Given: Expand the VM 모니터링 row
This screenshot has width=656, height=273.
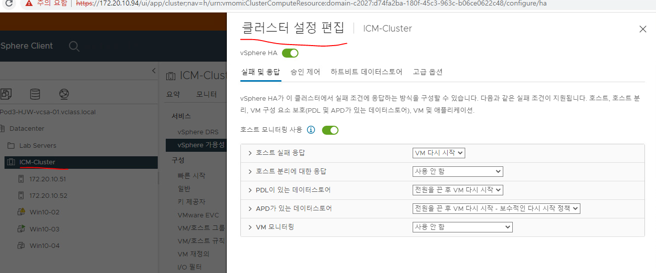Looking at the screenshot, I should tap(250, 227).
